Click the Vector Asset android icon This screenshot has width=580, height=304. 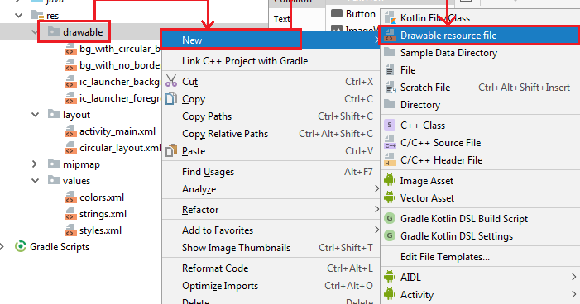coord(390,197)
